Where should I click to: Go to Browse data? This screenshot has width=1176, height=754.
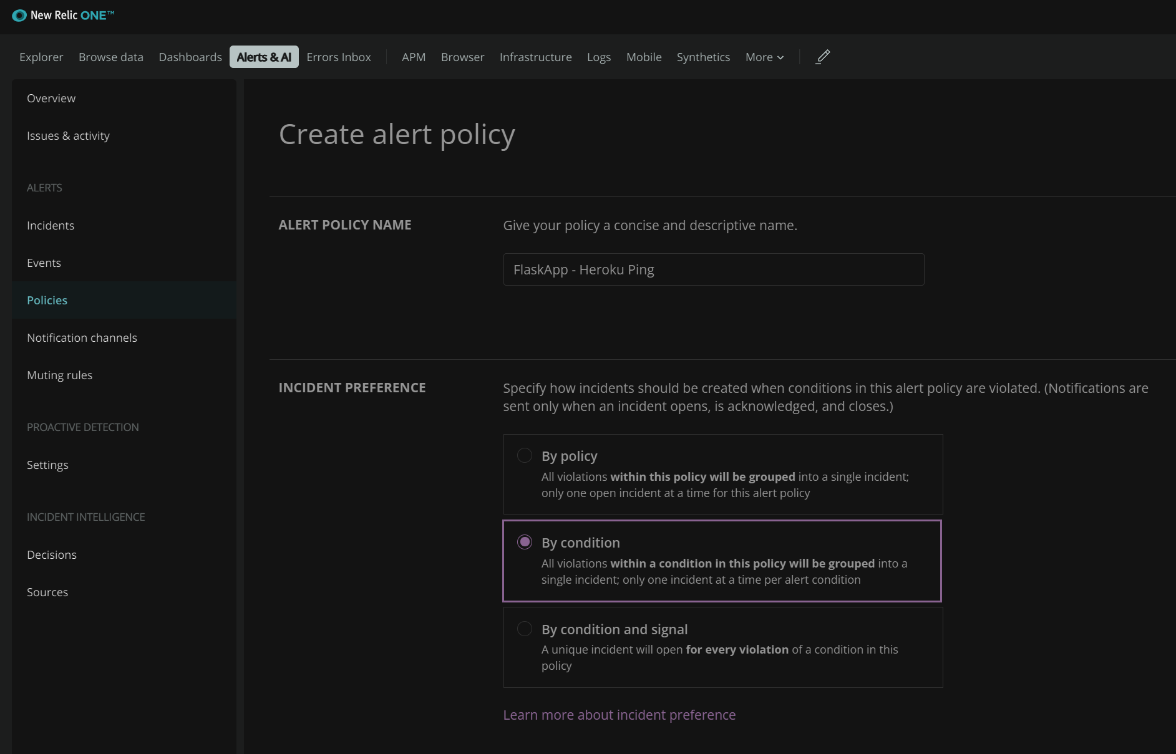111,57
